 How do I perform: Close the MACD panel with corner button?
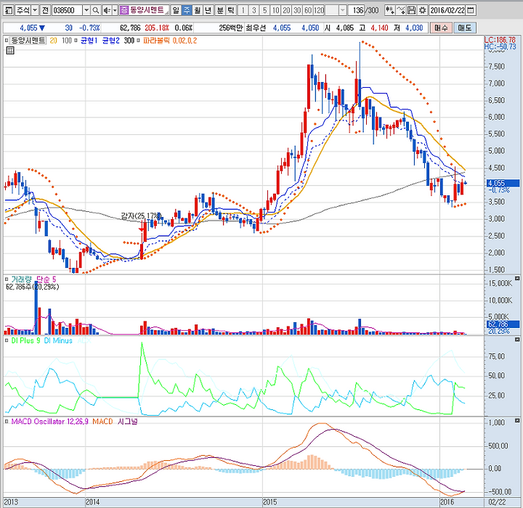[x=517, y=421]
